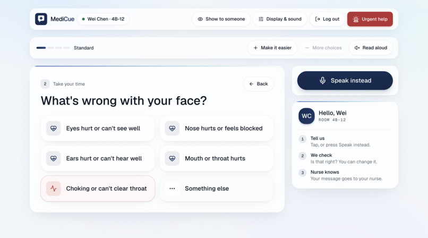Click the Standard level progress indicator
This screenshot has height=238, width=428.
coord(53,48)
